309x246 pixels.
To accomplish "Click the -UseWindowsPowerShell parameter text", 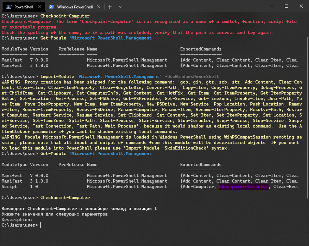I will (192, 77).
